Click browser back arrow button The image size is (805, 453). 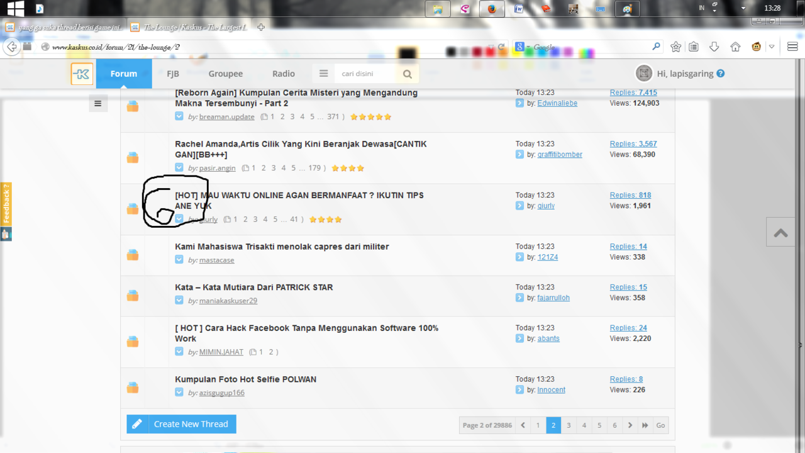pyautogui.click(x=11, y=47)
